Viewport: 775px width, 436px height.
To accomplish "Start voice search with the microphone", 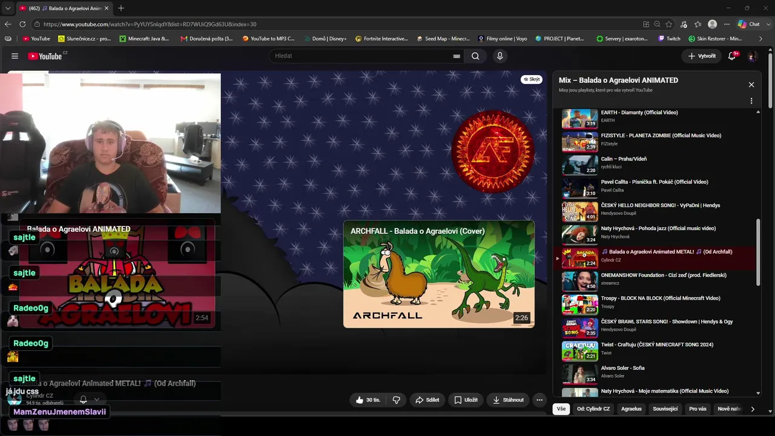I will (500, 56).
